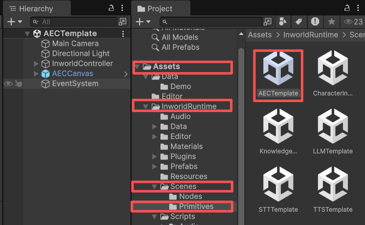This screenshot has width=365, height=225.
Task: Click InworldRuntime in the breadcrumb path
Action: coord(310,35)
